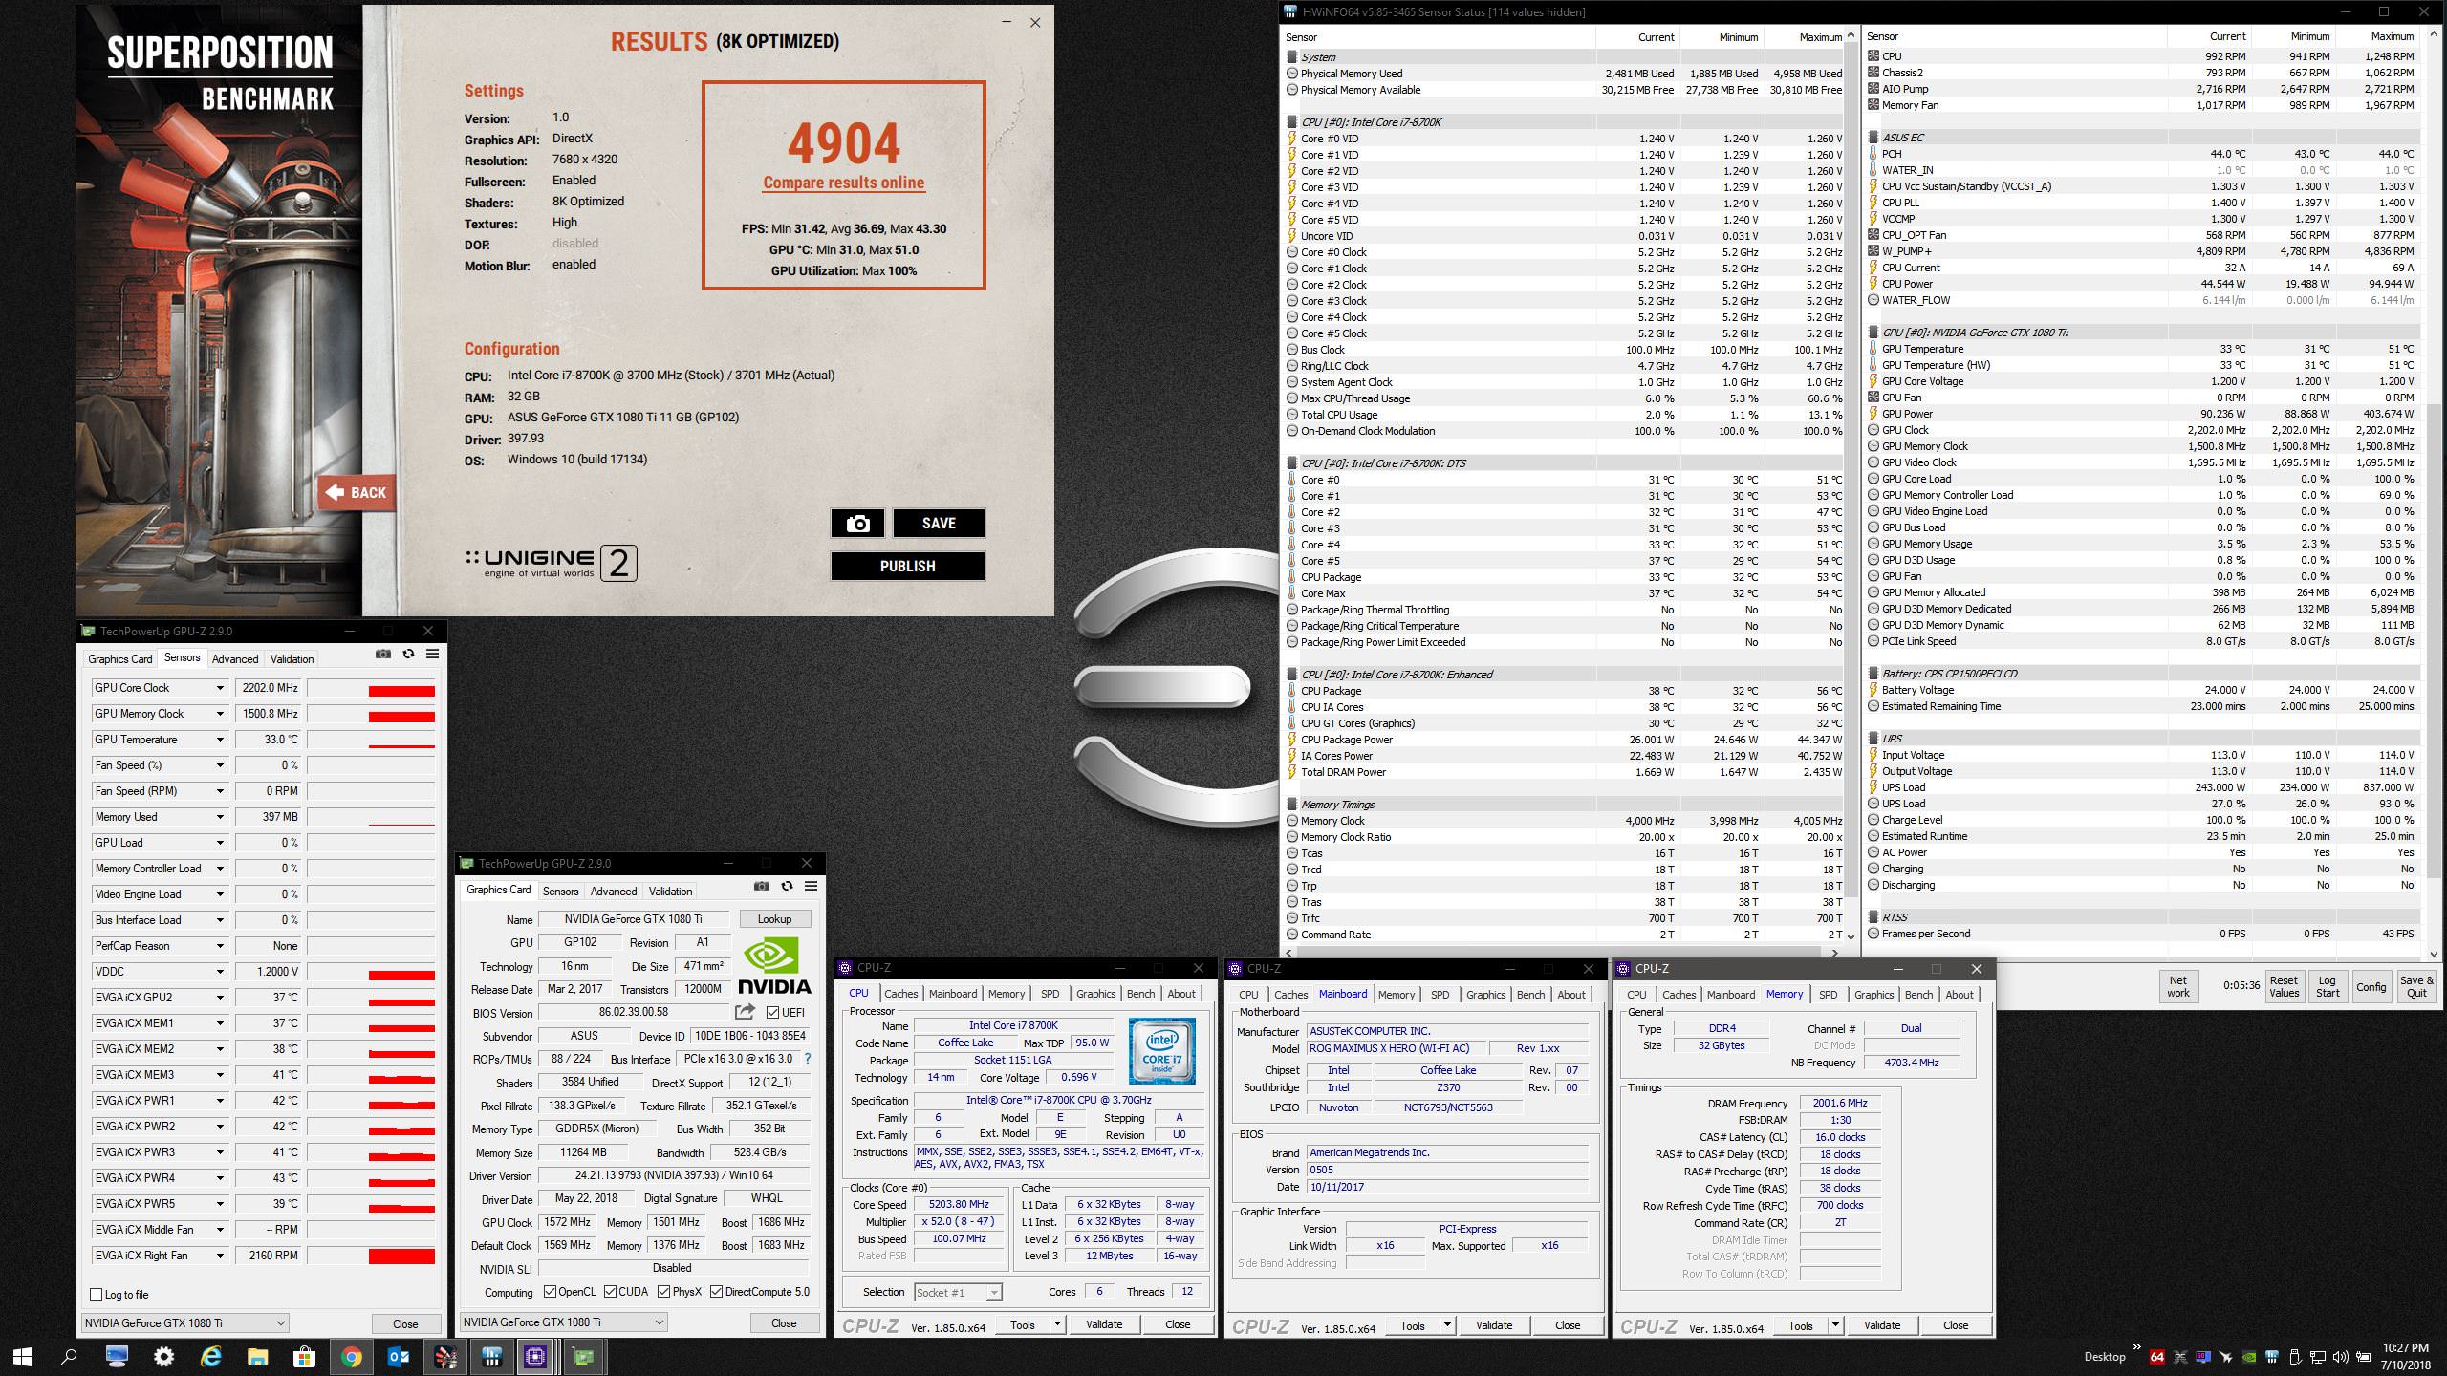Viewport: 2447px width, 1376px height.
Task: Open GPU selector in GPU-Z Graphics Card window
Action: coord(564,1322)
